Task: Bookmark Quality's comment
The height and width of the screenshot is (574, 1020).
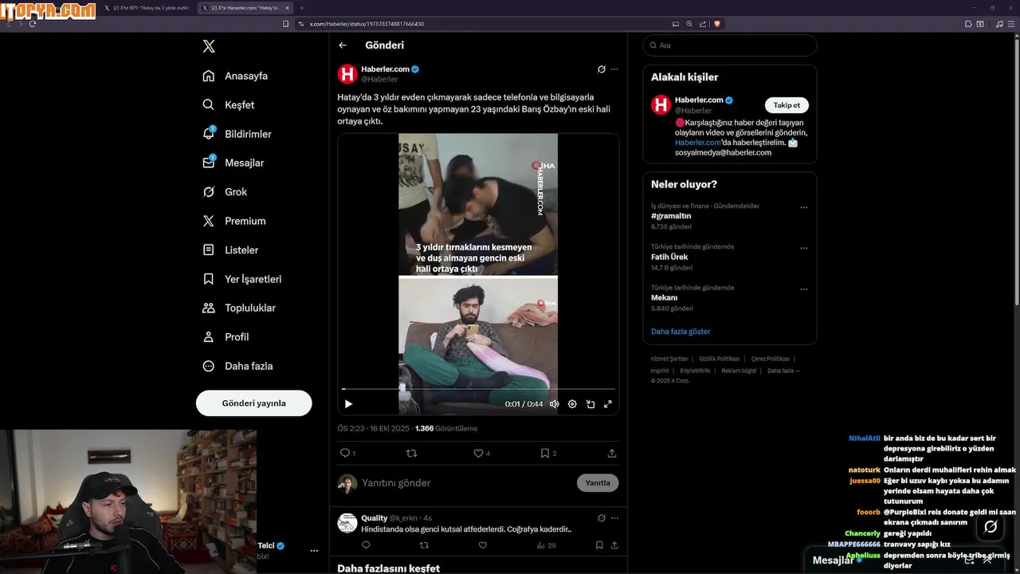Action: click(599, 545)
